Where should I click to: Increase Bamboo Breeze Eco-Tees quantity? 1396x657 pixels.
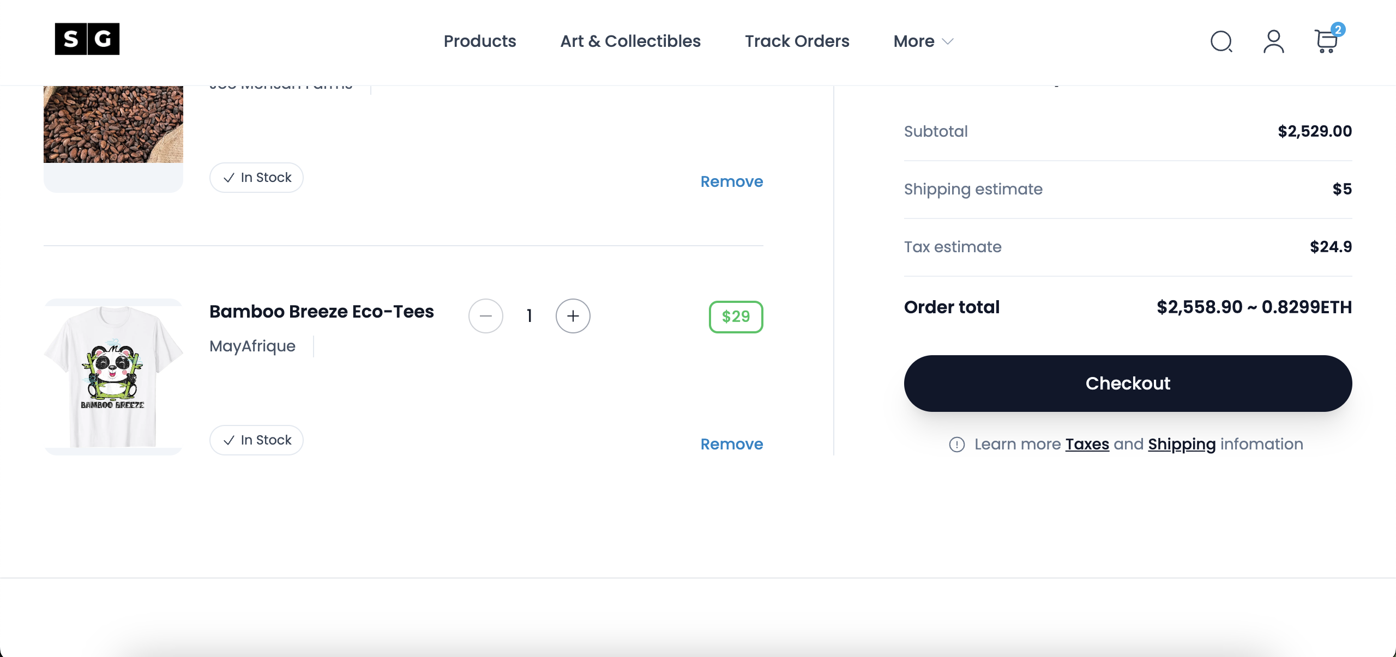tap(573, 316)
